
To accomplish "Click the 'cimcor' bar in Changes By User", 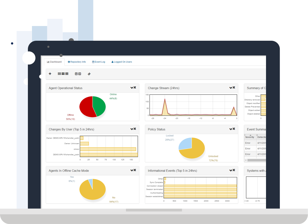I will pyautogui.click(x=108, y=149).
